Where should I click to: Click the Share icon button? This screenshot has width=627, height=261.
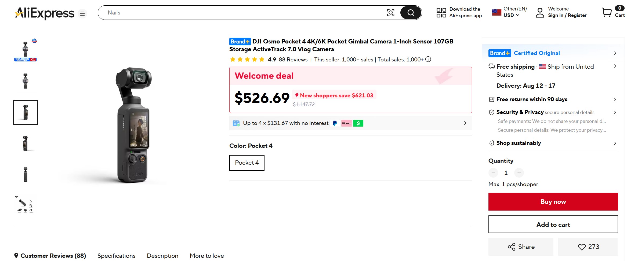tap(521, 247)
